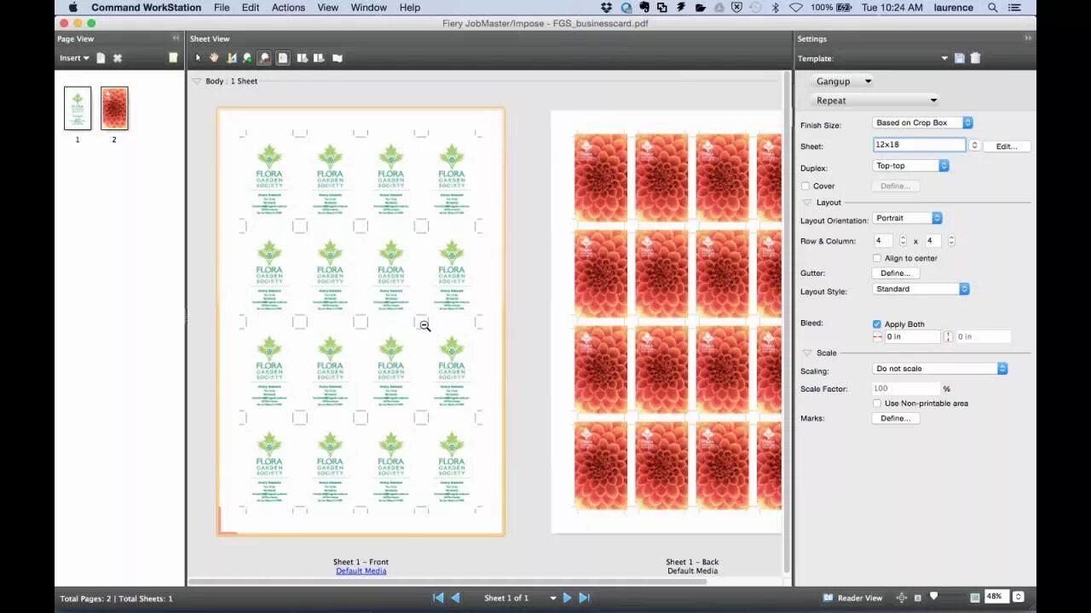
Task: Click the Default Media link under Sheet Front
Action: click(361, 570)
